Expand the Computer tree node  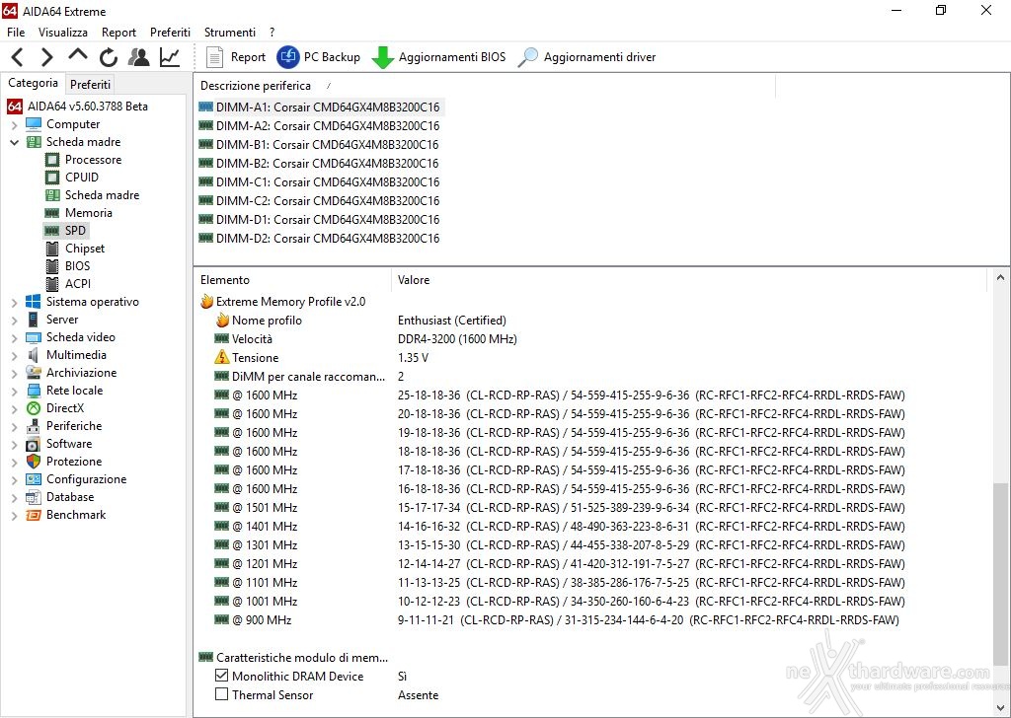click(x=14, y=125)
